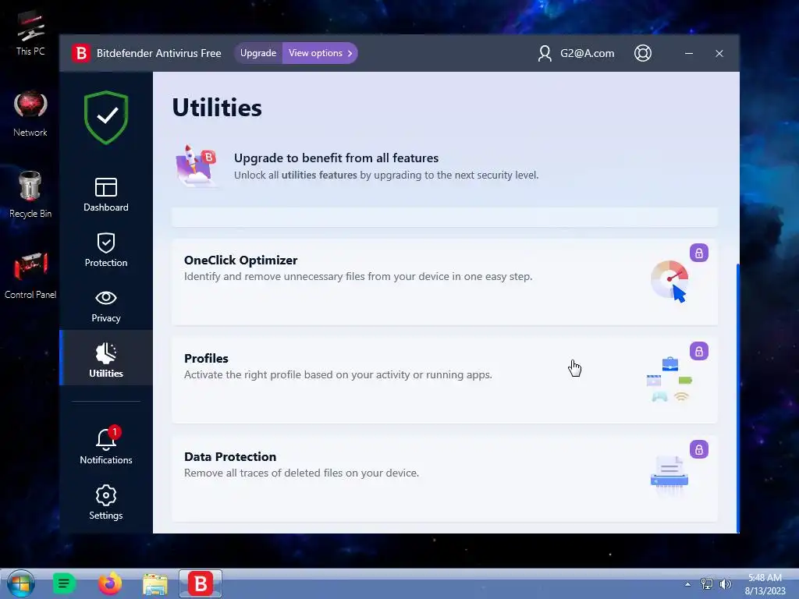Click the lock badge on Data Protection

[x=698, y=449]
